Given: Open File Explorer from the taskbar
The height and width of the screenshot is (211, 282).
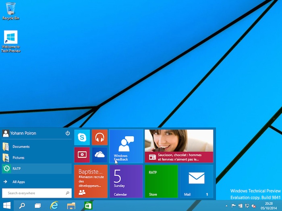Looking at the screenshot, I should (x=71, y=206).
